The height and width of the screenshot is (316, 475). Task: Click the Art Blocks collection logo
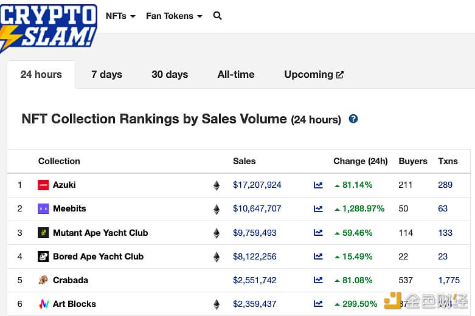coord(43,304)
